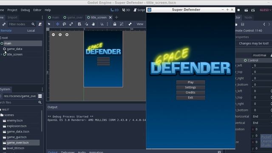Viewport: 272px width, 153px height.
Task: Click the list-select tool icon
Action: click(79, 24)
